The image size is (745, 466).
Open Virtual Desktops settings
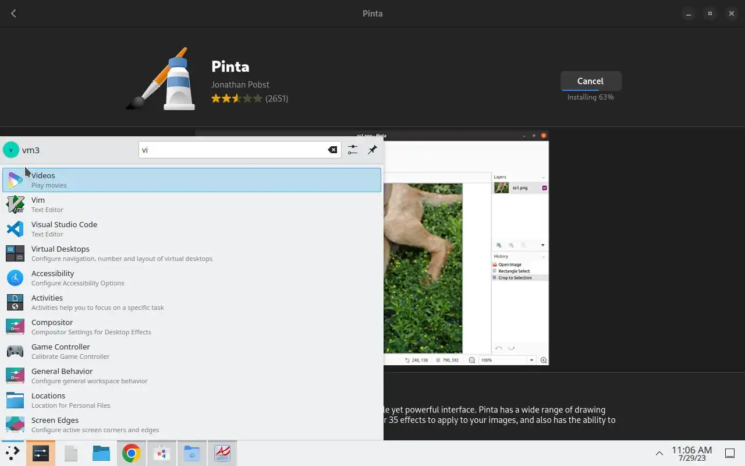pyautogui.click(x=192, y=253)
